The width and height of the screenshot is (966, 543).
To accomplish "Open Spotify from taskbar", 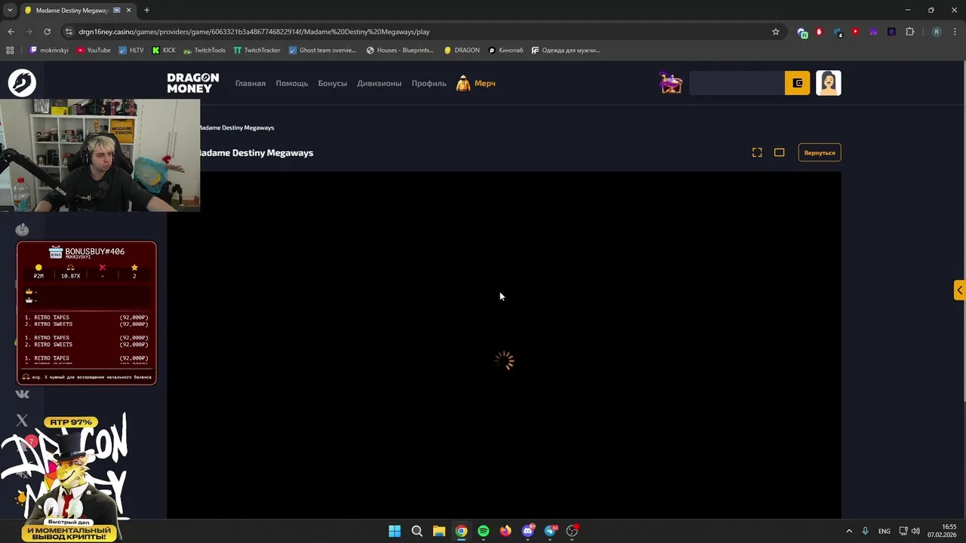I will tap(484, 531).
